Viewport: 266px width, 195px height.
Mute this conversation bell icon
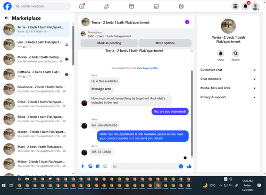point(221,53)
